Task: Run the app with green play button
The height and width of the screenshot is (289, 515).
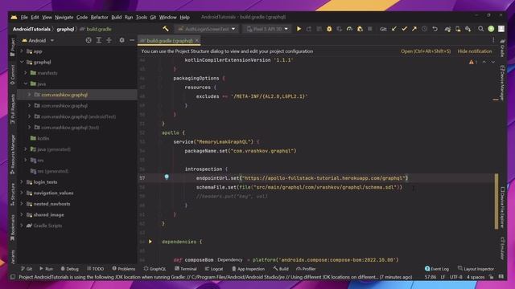Action: pyautogui.click(x=299, y=29)
